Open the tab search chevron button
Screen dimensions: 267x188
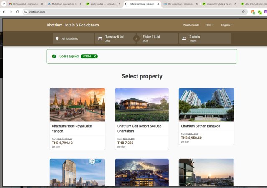click(4, 4)
